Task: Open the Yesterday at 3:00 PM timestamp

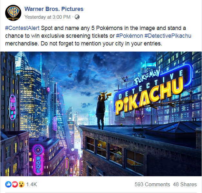Action: tap(47, 17)
